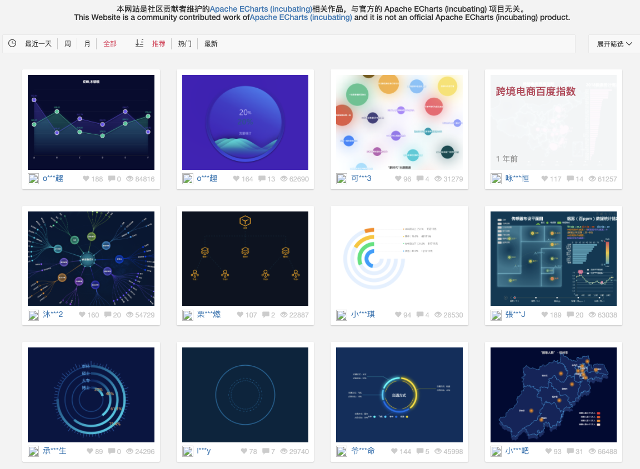
Task: Click heart icon showing 96 likes
Action: (398, 179)
